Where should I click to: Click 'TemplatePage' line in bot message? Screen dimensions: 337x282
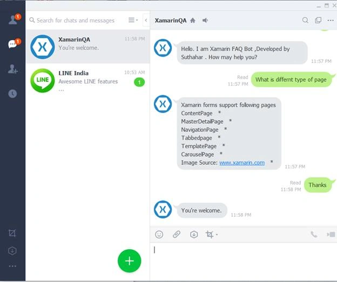click(x=199, y=146)
